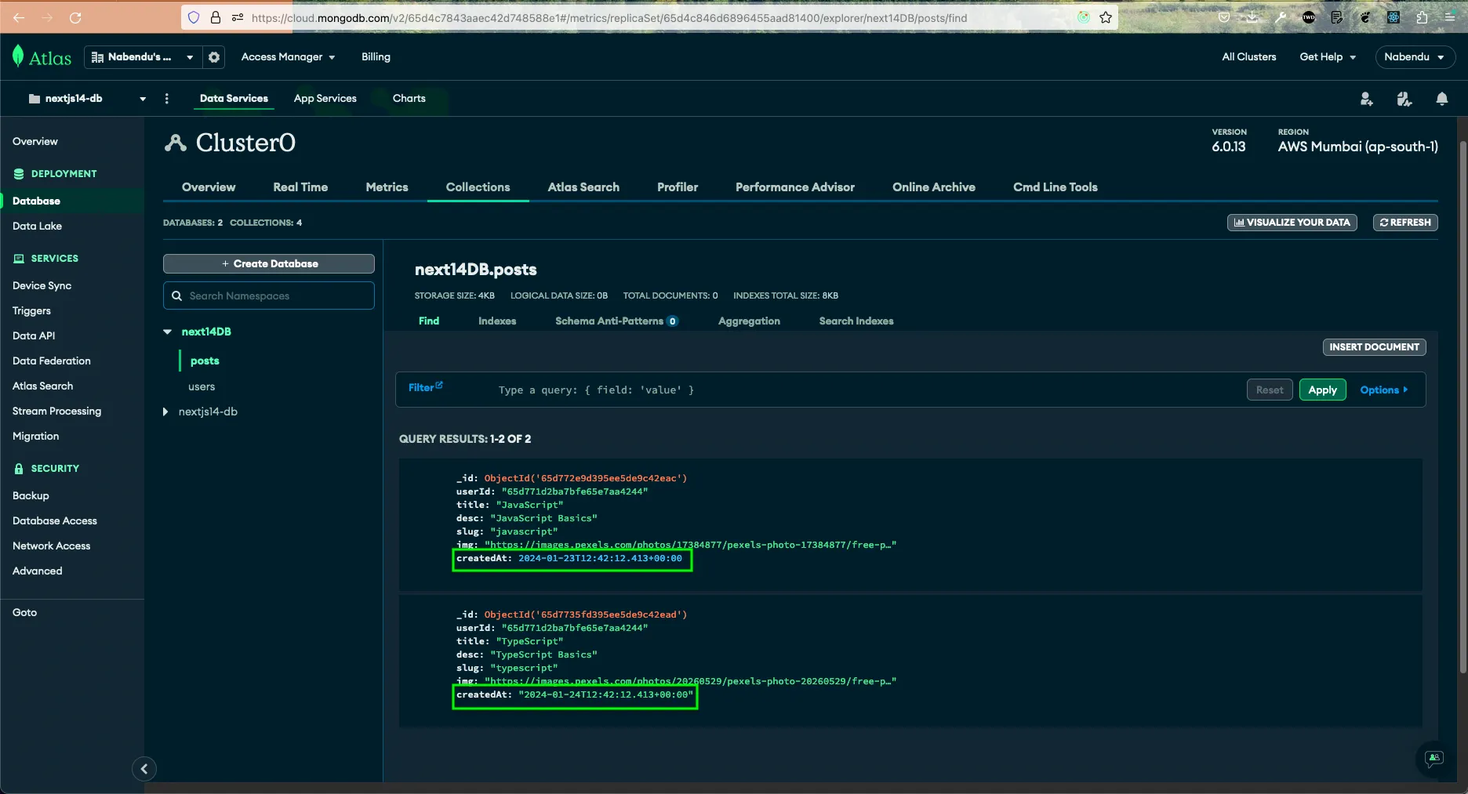Image resolution: width=1468 pixels, height=794 pixels.
Task: Open Schema Anti-Patterns sub-tab
Action: (x=616, y=321)
